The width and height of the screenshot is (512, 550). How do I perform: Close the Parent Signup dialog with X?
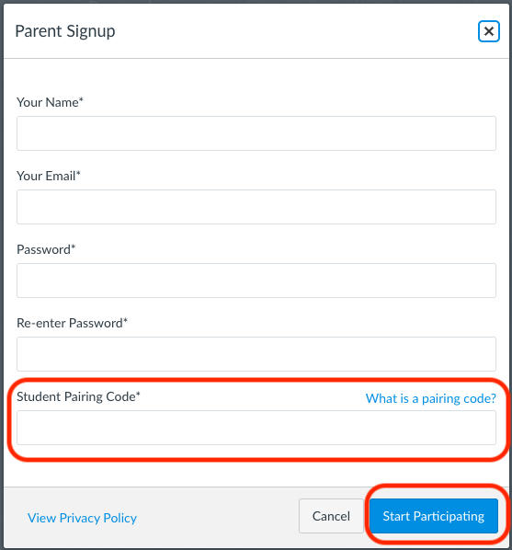click(x=488, y=31)
